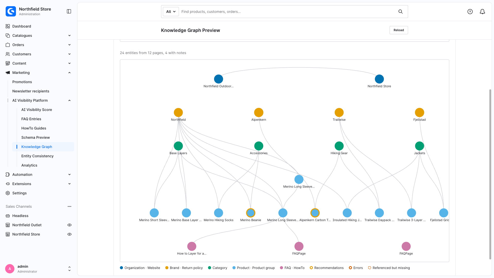Focus the Find products search field
This screenshot has width=494, height=278.
[x=288, y=12]
